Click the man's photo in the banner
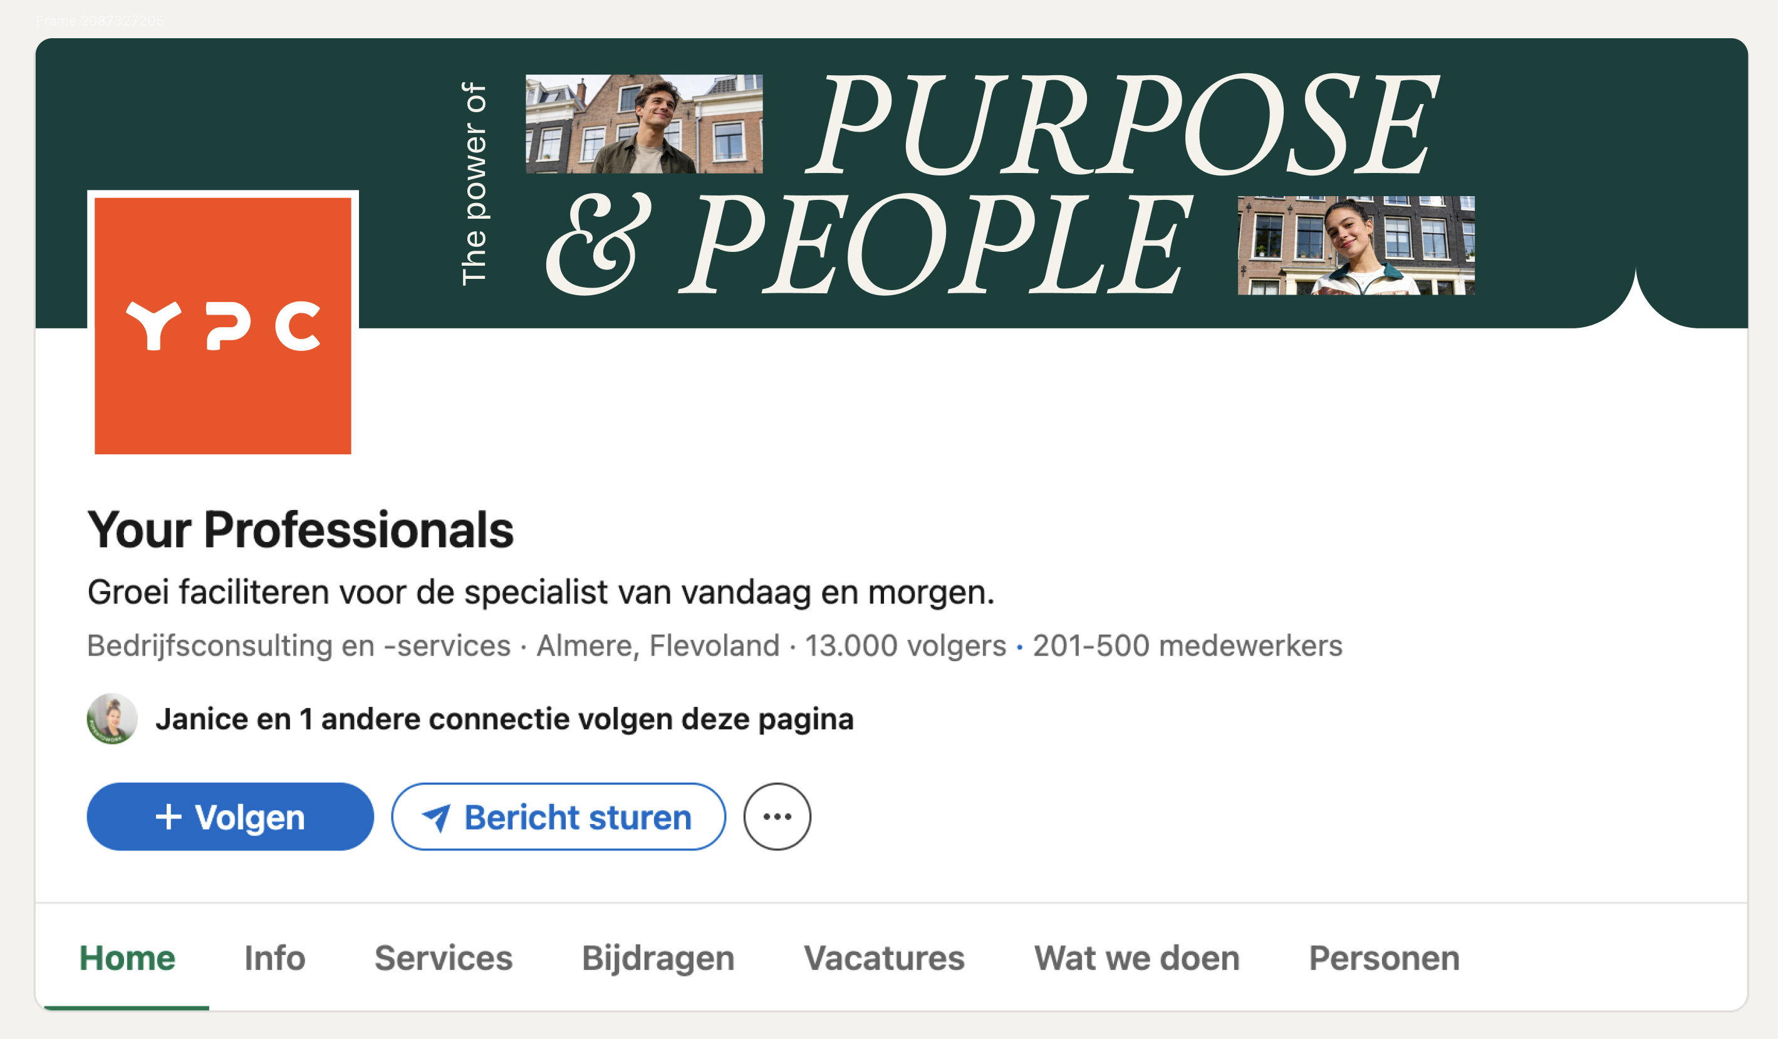 [x=643, y=124]
